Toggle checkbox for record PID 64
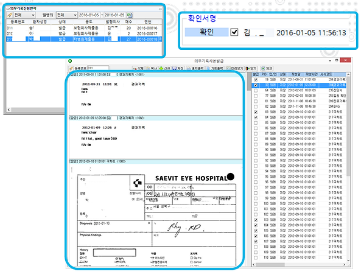 tap(256, 91)
